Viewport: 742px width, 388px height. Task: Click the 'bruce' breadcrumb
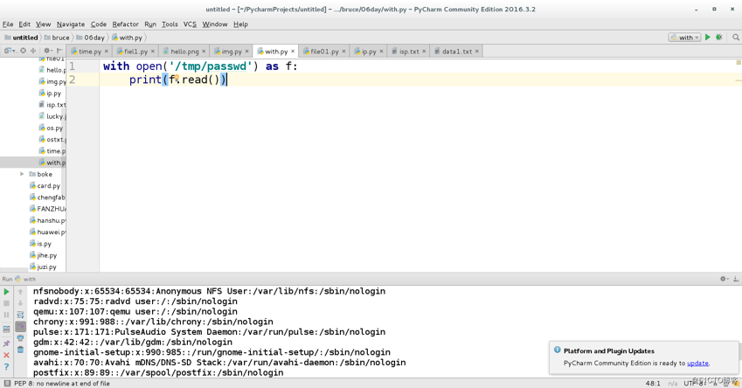coord(58,38)
